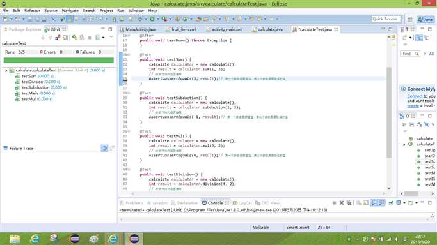Collapse testMul method fold at line 36

pyautogui.click(x=129, y=131)
